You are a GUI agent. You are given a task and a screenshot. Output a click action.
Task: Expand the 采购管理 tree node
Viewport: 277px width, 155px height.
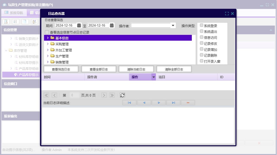[48, 44]
